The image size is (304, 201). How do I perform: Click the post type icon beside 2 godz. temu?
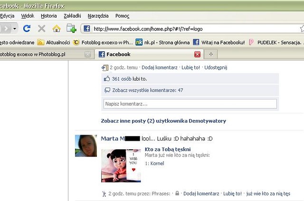[105, 68]
